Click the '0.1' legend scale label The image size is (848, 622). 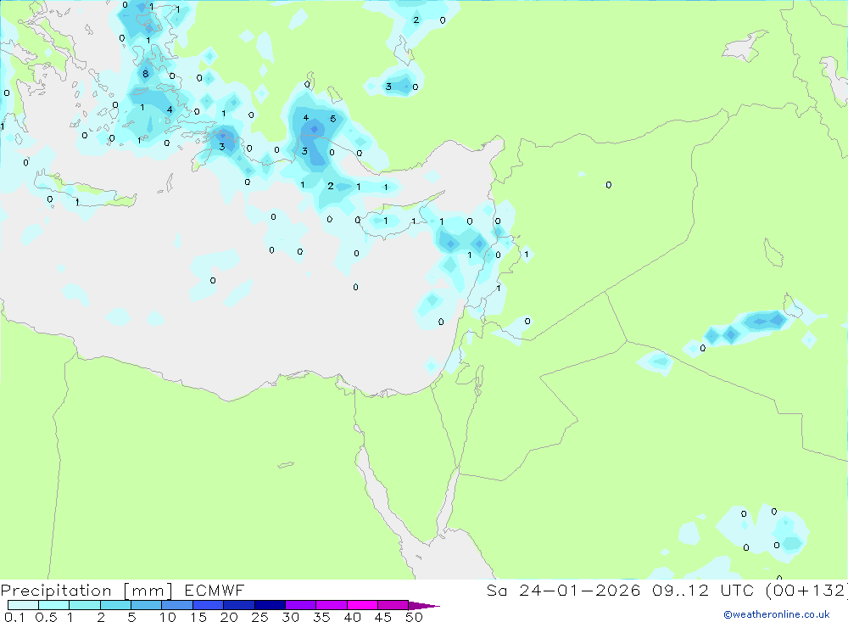[14, 617]
